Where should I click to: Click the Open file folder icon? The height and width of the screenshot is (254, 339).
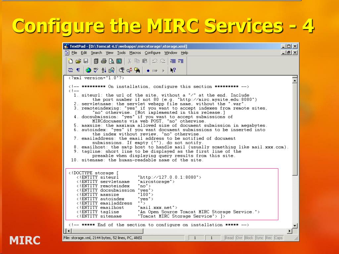point(78,61)
